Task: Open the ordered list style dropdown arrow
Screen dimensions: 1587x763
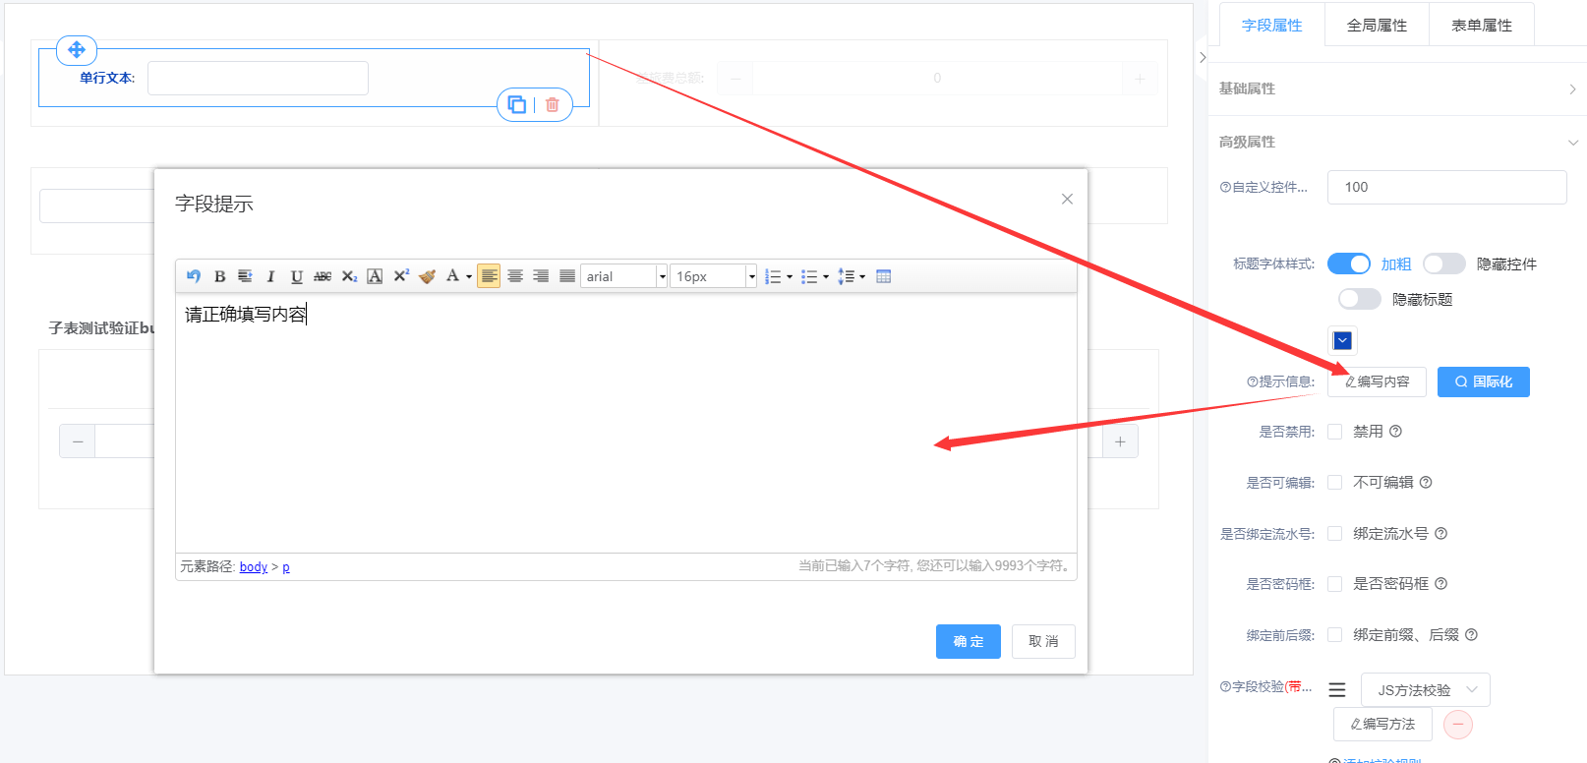Action: [x=790, y=276]
